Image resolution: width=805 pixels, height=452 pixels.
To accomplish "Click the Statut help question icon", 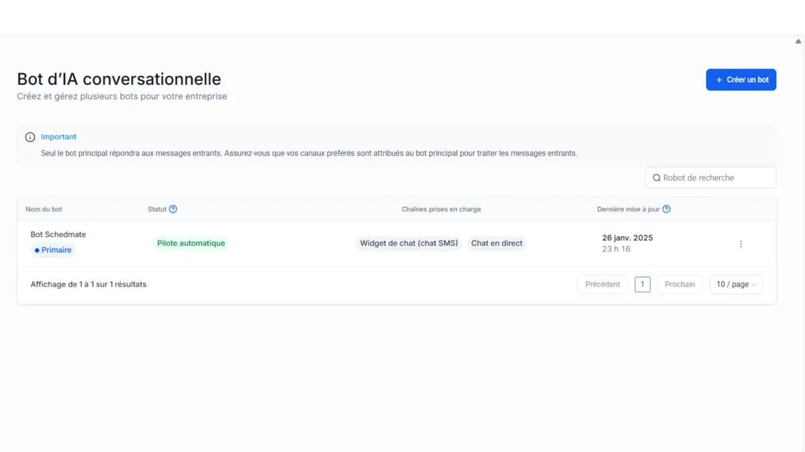I will click(173, 209).
